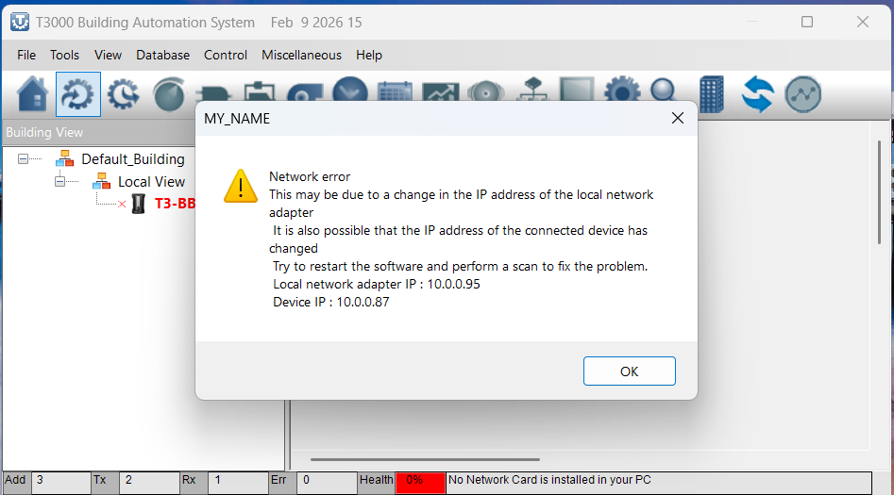Viewport: 894px width, 495px height.
Task: Collapse the Default_Building tree node
Action: pyautogui.click(x=24, y=159)
